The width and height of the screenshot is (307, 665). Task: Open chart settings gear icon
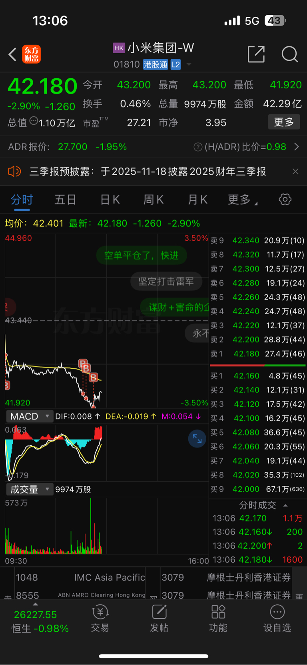(285, 199)
